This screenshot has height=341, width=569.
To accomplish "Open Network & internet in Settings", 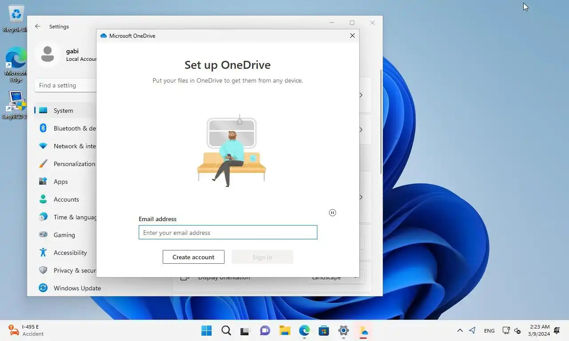I will coord(65,146).
